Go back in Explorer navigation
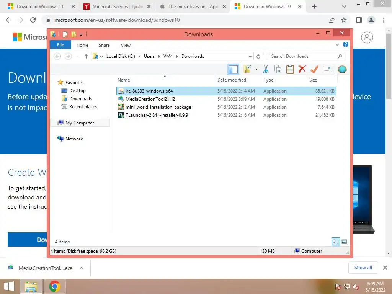The image size is (392, 294). pos(57,56)
